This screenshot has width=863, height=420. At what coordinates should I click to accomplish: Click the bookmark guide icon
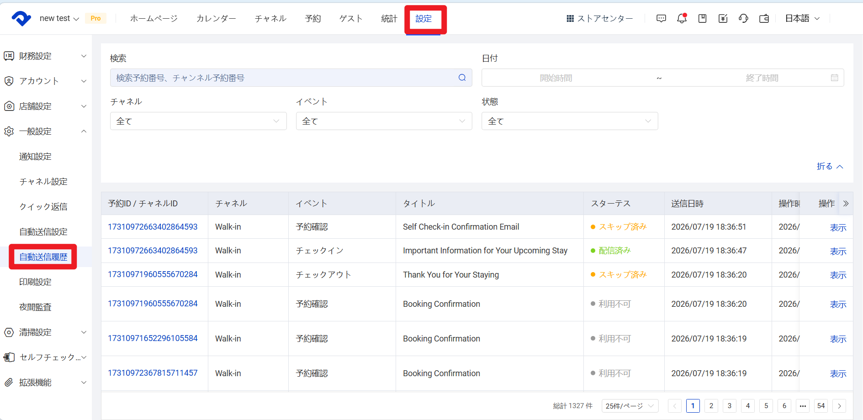click(x=703, y=19)
